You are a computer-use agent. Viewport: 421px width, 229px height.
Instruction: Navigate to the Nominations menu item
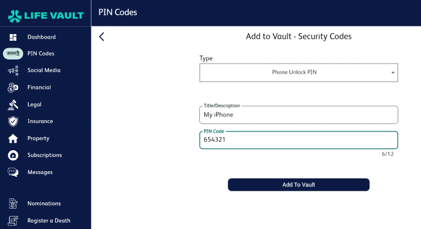44,203
